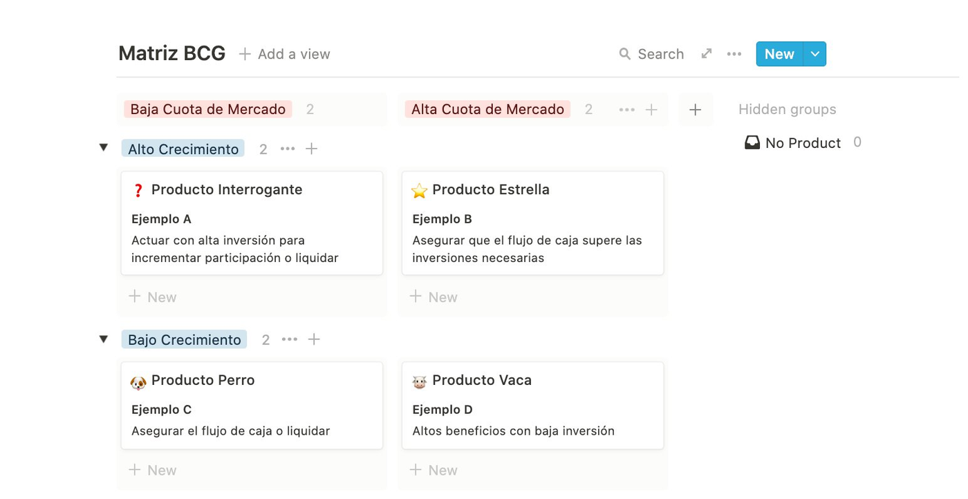968x499 pixels.
Task: Open the Producto Estrella card
Action: click(x=532, y=223)
